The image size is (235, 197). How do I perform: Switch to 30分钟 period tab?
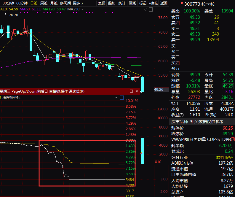[8, 3]
